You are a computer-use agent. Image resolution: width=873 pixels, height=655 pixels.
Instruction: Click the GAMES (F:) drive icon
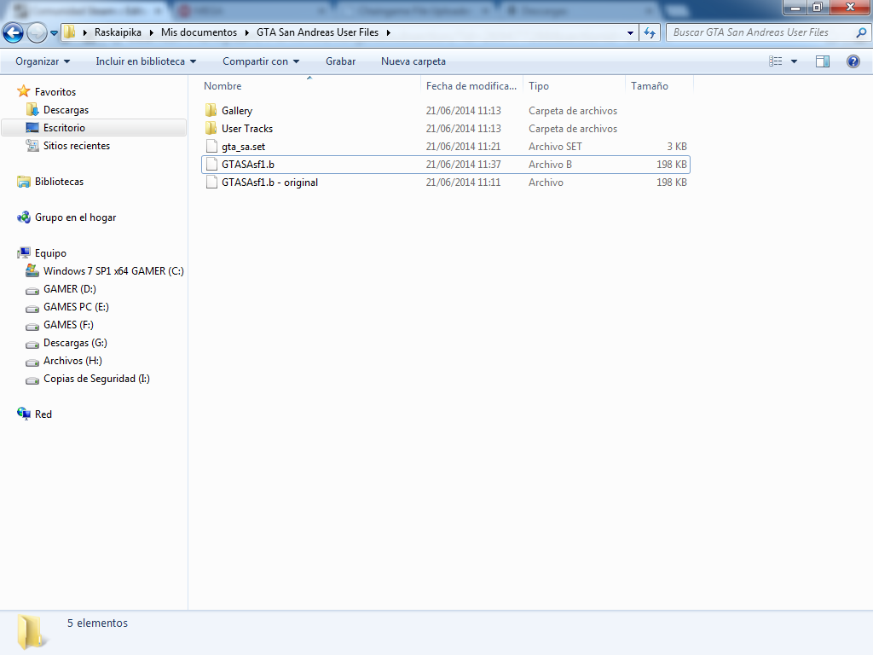pos(32,326)
